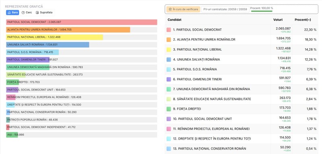Screen dimensions: 322x154
Task: Click Dreptate și Respect în Europa chart bar
Action: click(x=10, y=105)
